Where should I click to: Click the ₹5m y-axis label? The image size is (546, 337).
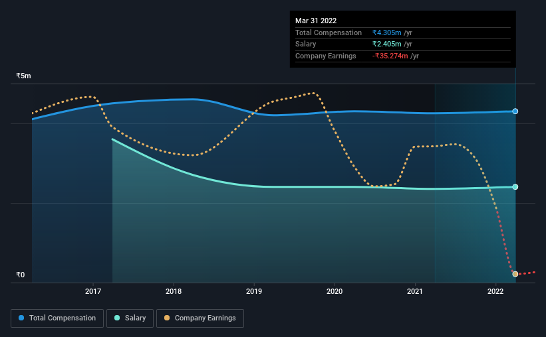coord(23,76)
